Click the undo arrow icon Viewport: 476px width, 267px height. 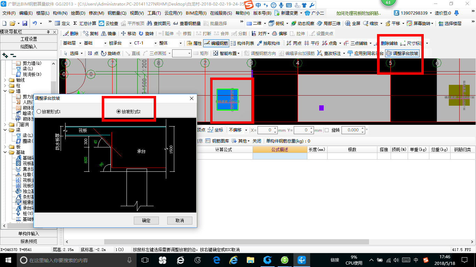(x=35, y=23)
